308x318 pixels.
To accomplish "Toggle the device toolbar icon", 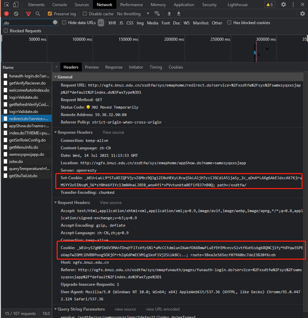I will [16, 4].
